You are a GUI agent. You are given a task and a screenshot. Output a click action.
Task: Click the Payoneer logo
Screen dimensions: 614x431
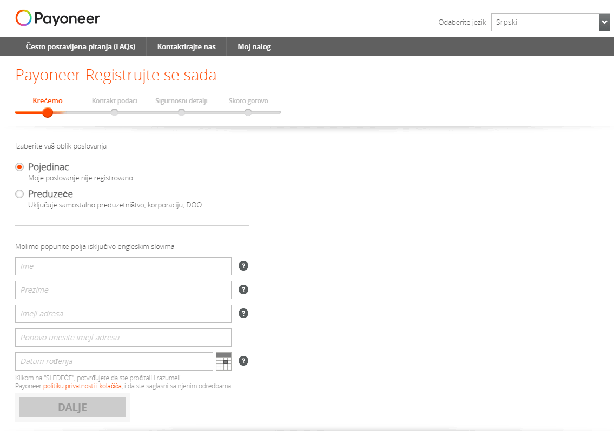coord(57,18)
